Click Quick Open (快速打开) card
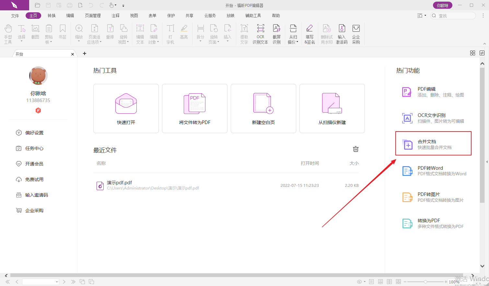 tap(126, 109)
